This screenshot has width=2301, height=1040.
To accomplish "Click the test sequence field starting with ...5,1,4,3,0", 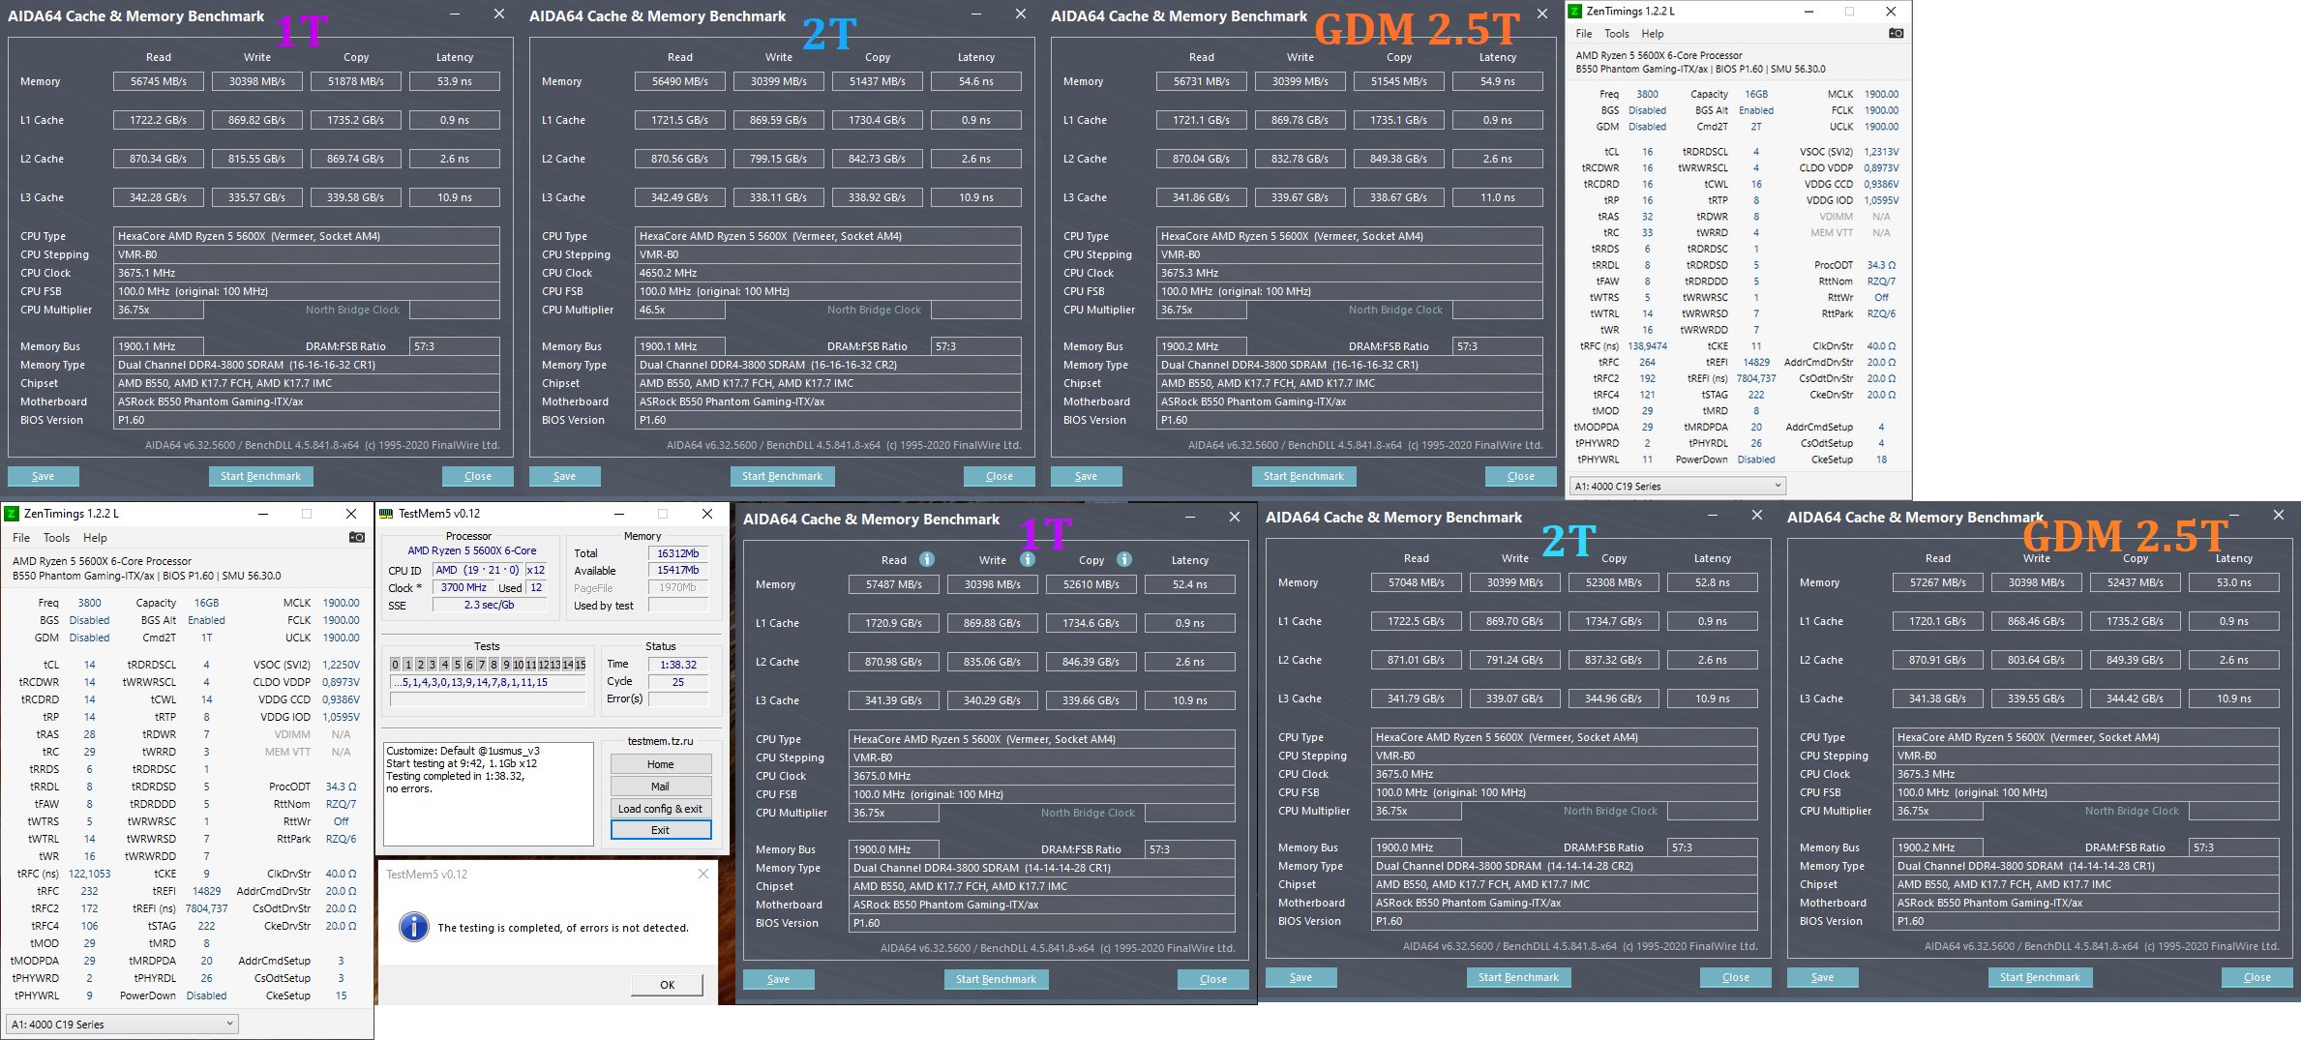I will coord(488,682).
